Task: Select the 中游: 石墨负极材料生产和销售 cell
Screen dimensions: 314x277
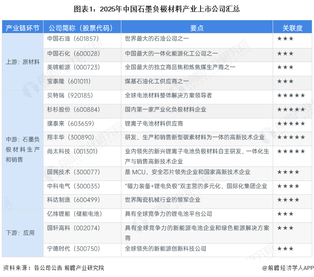Action: pyautogui.click(x=22, y=149)
